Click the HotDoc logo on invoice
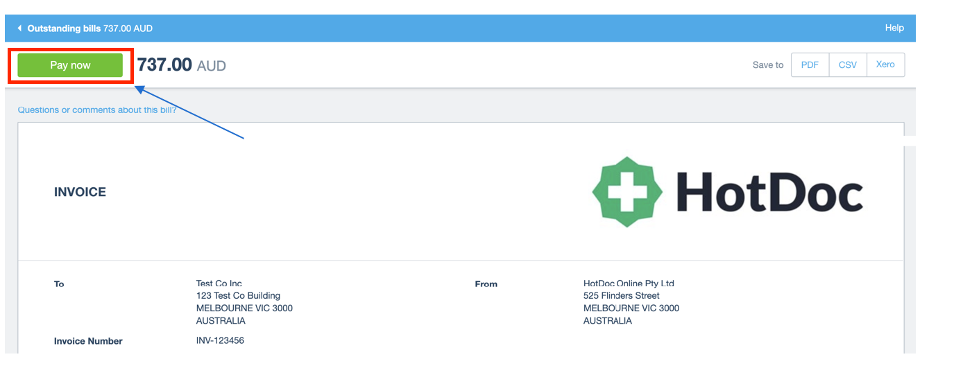This screenshot has width=963, height=384. point(727,192)
